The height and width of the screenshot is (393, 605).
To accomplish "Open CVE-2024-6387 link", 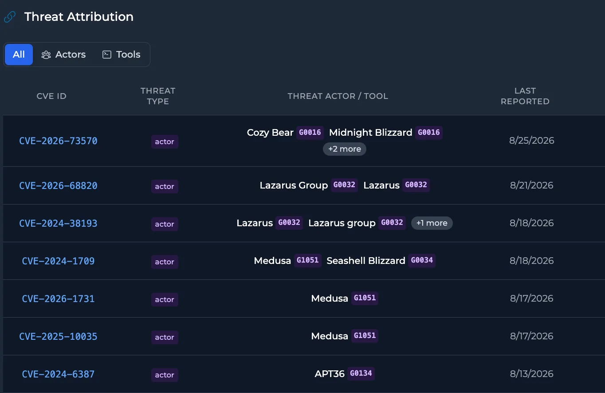I will pos(58,374).
